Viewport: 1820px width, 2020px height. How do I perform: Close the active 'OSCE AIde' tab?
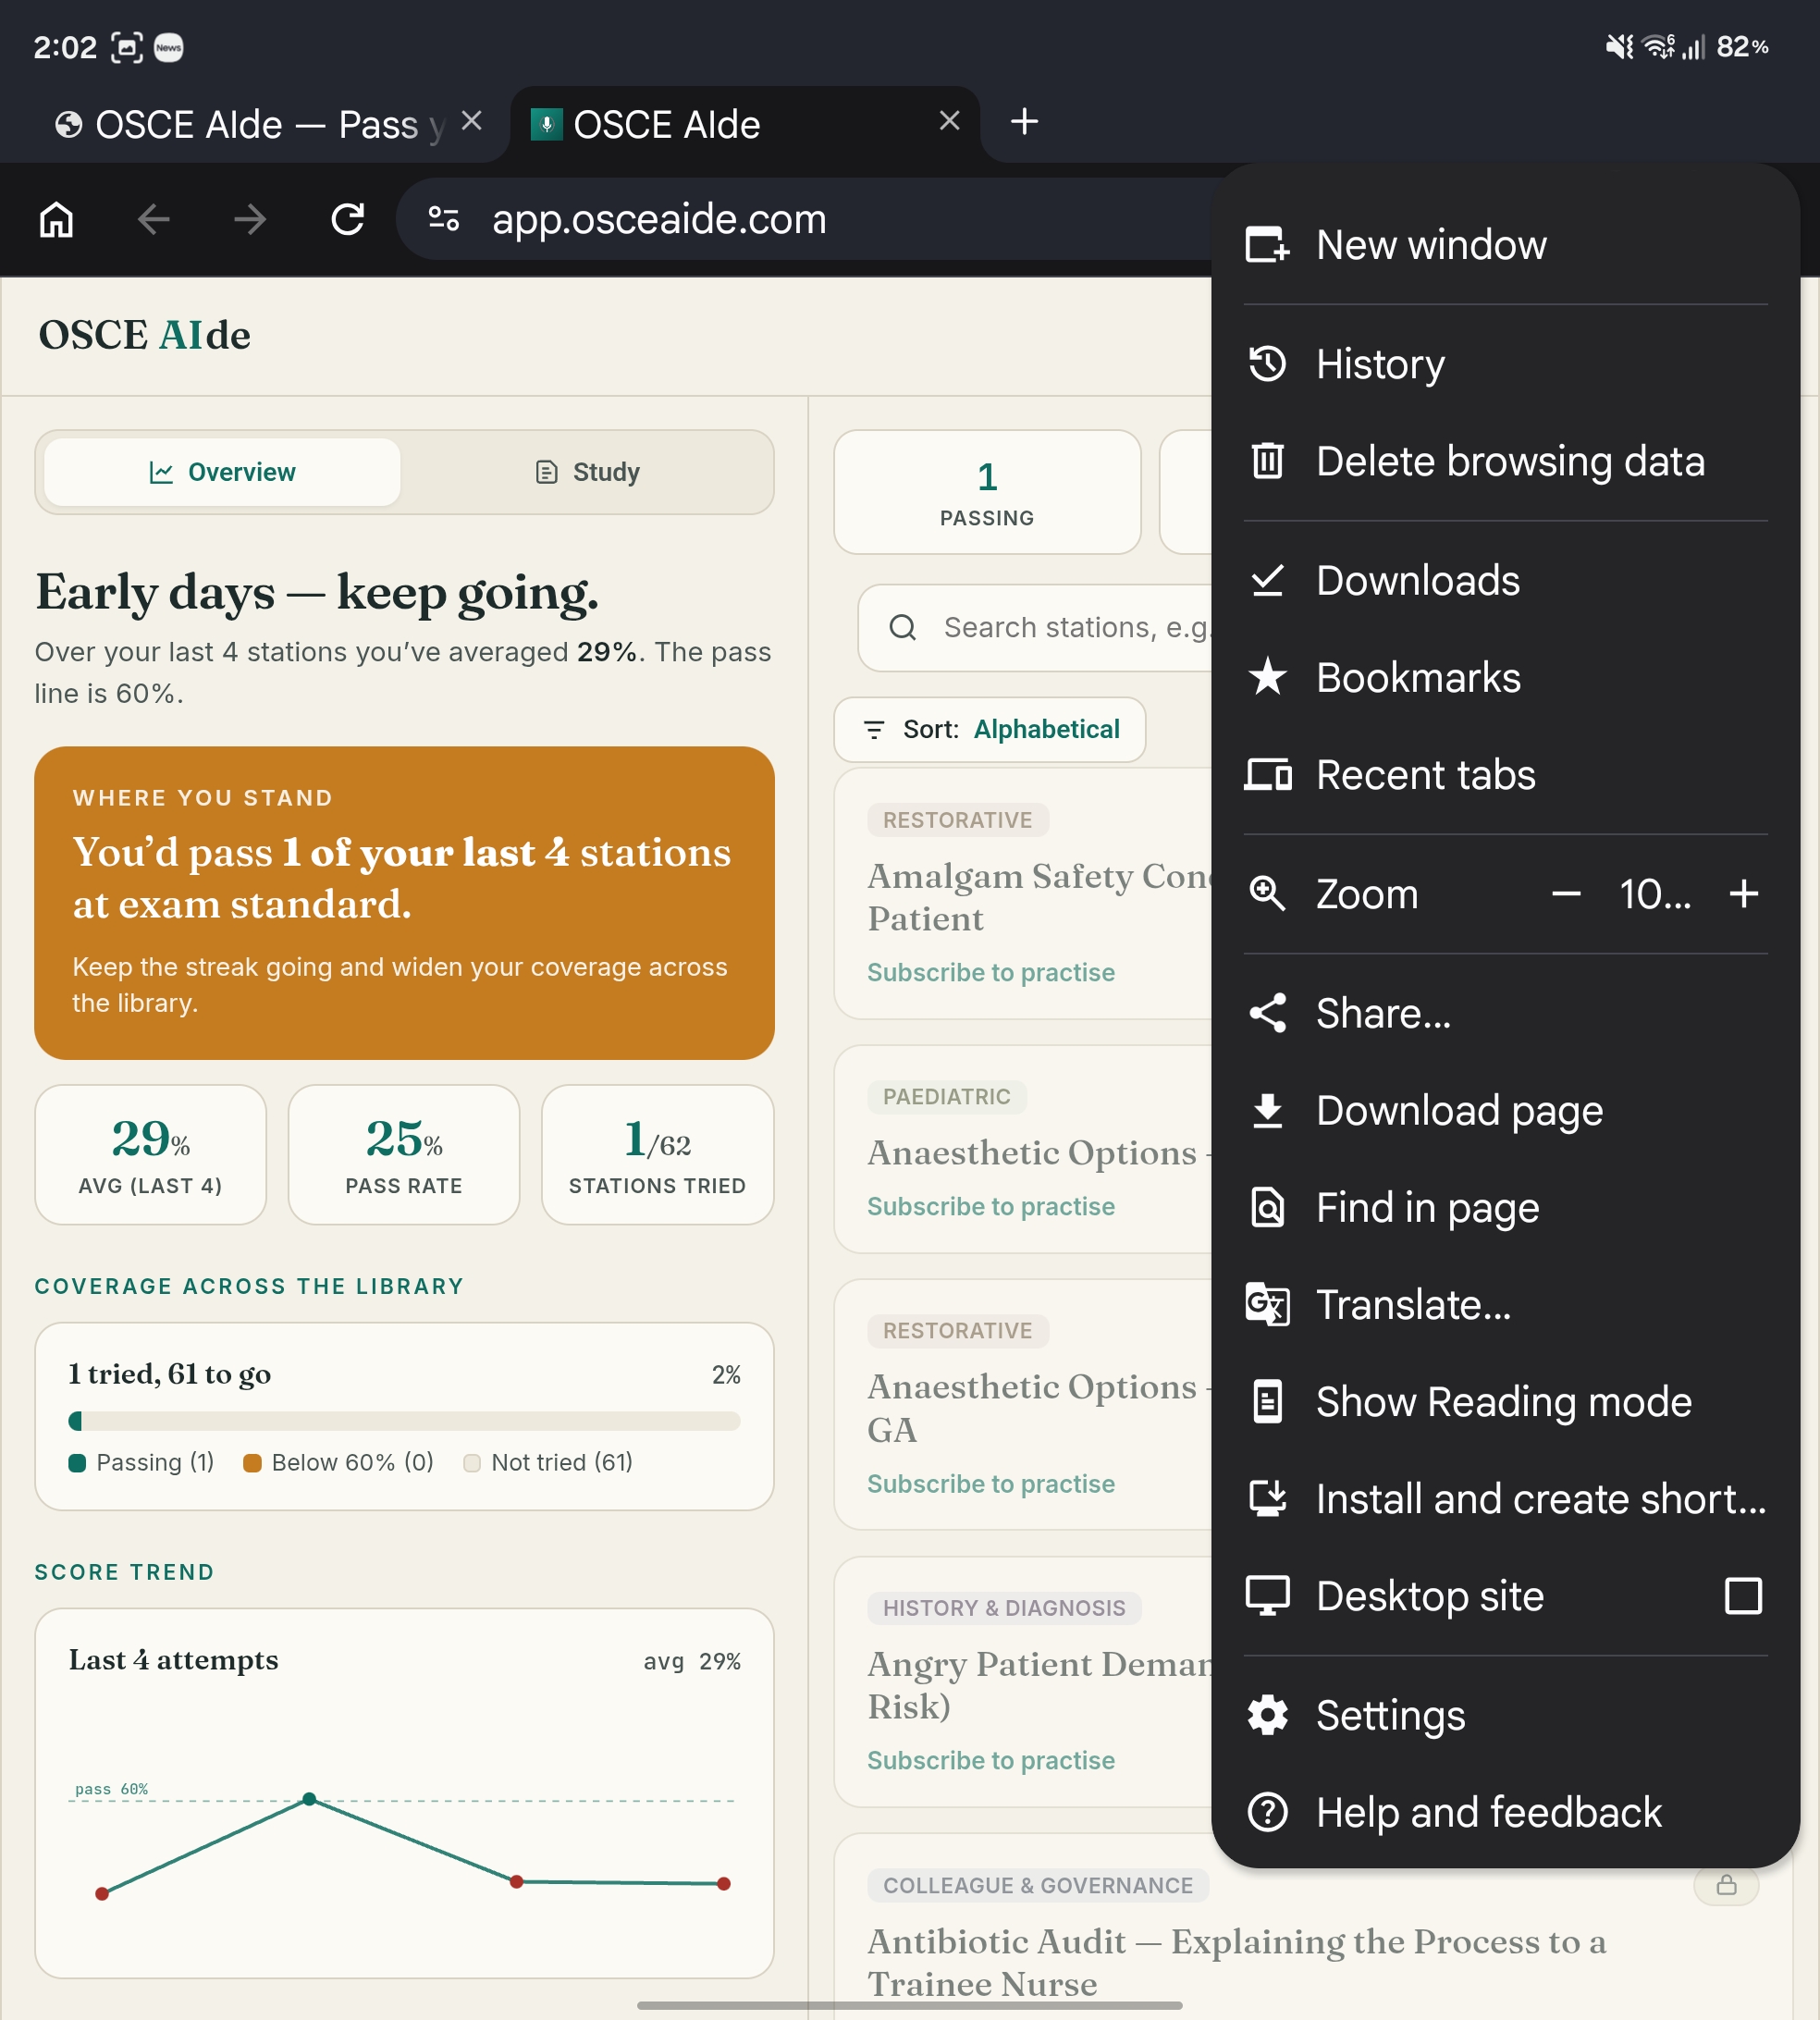[x=950, y=121]
